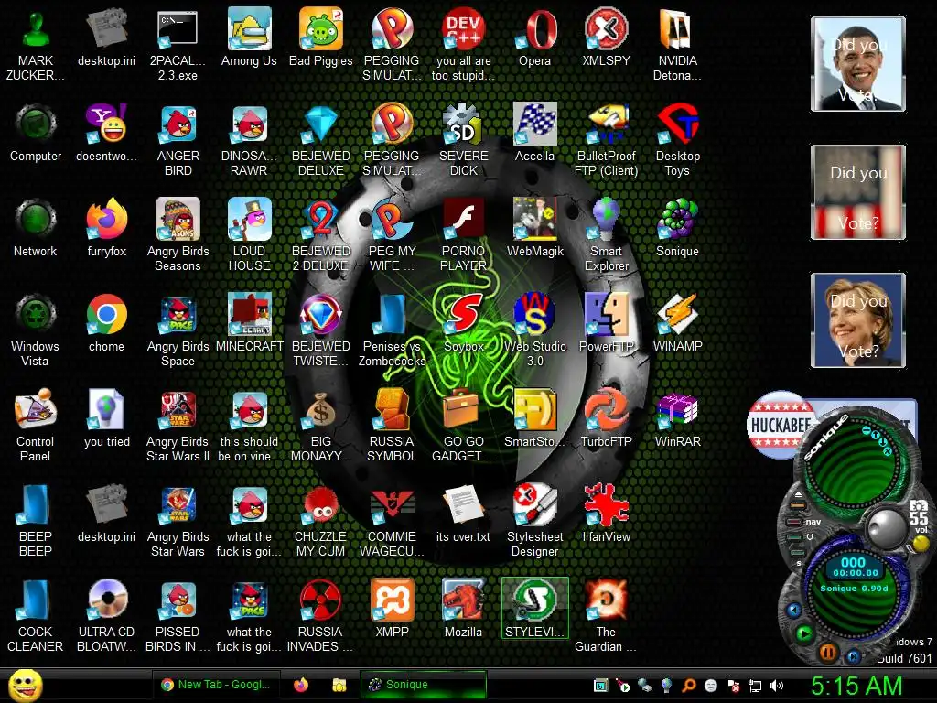Image resolution: width=937 pixels, height=703 pixels.
Task: Select the SmartSto... desktop icon
Action: (534, 418)
